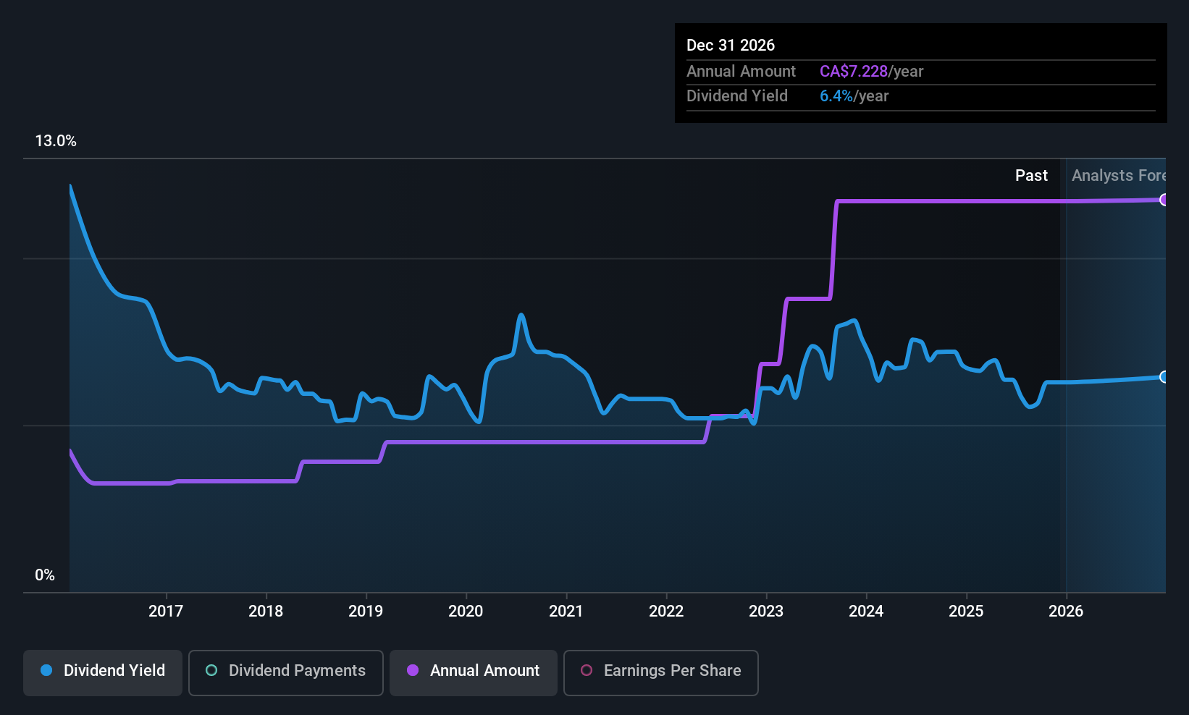This screenshot has width=1189, height=715.
Task: Switch to the Past period view
Action: point(1031,175)
